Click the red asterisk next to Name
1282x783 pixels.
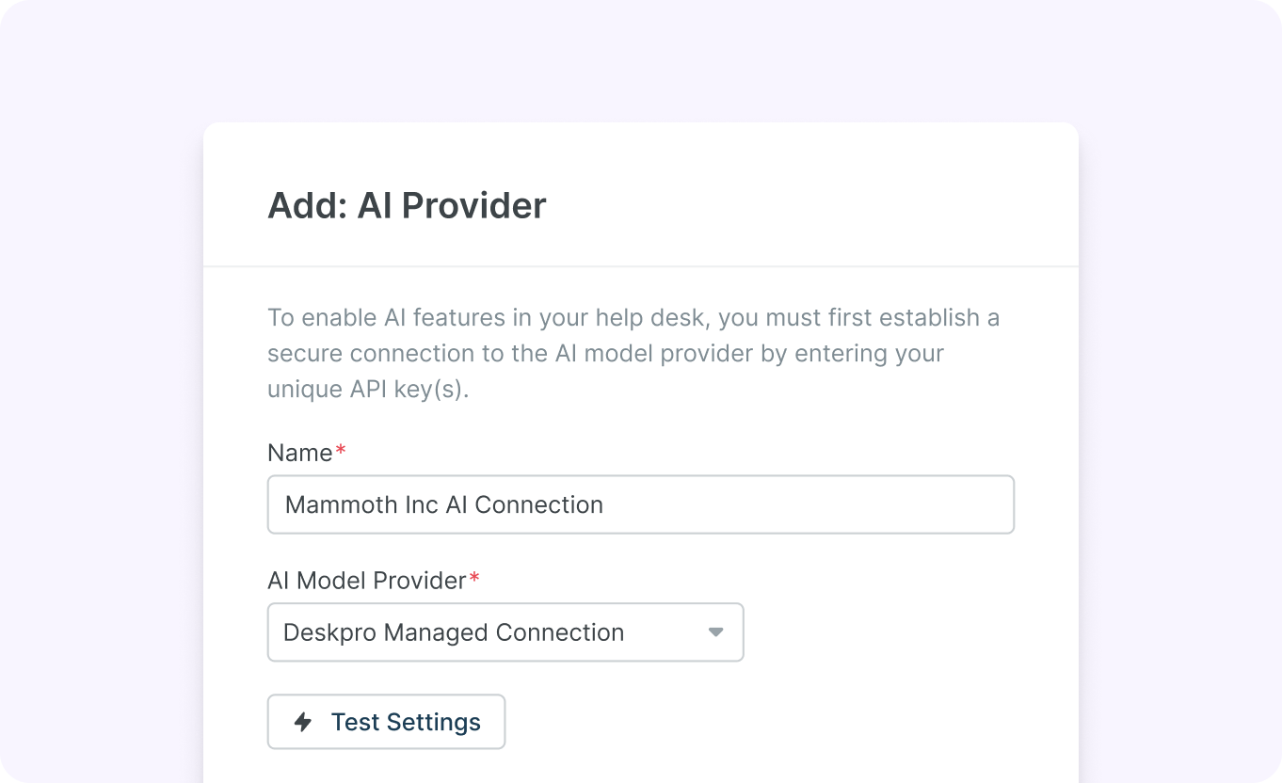341,451
